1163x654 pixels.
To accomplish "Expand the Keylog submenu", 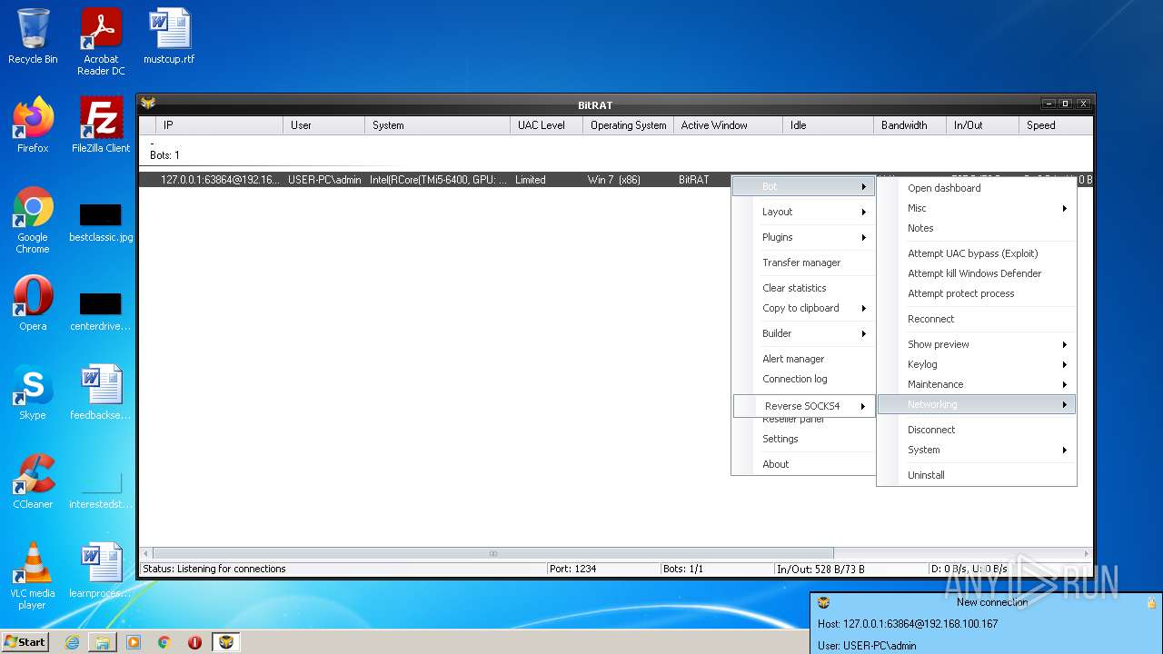I will tap(976, 364).
